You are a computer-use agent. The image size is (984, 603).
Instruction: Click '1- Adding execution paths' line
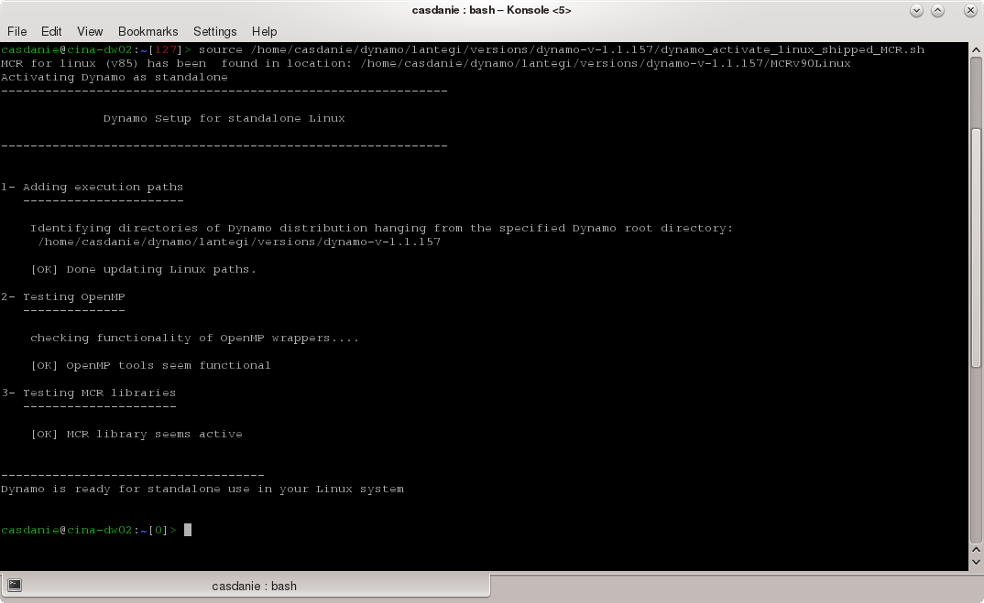tap(93, 187)
